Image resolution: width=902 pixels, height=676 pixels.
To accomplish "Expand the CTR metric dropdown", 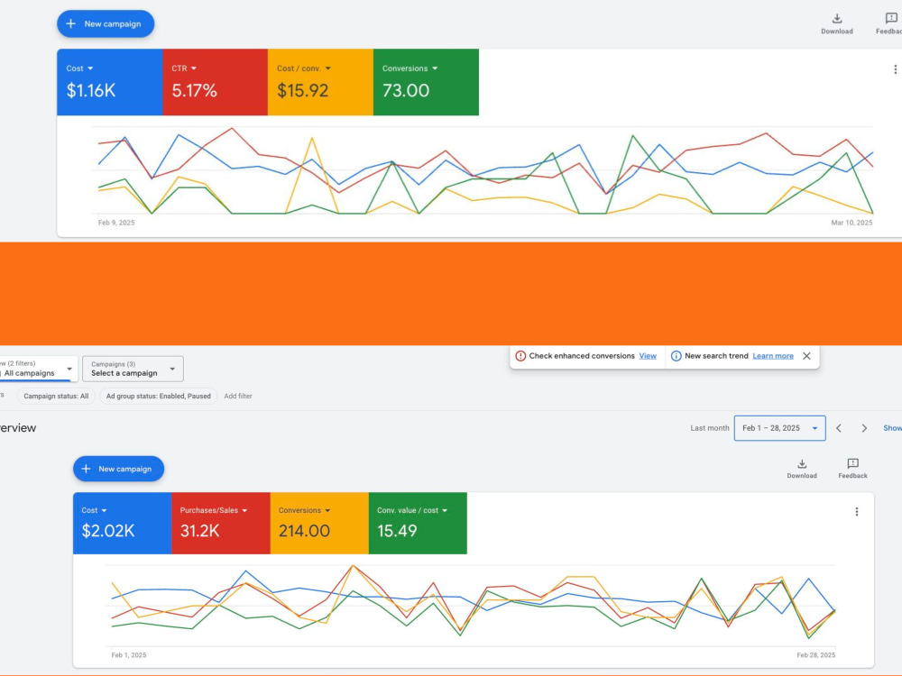I will (x=194, y=69).
